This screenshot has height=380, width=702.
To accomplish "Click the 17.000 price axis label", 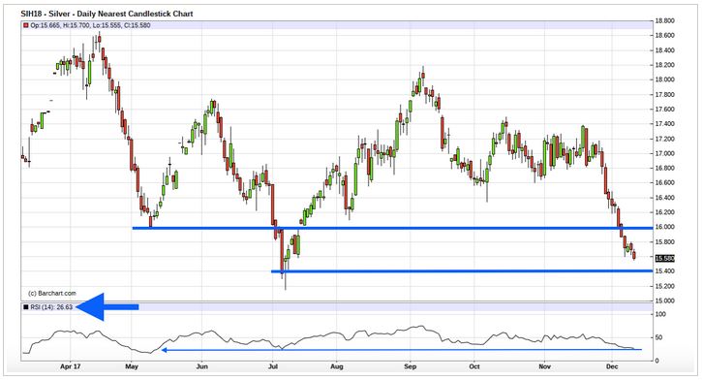I will coord(665,153).
